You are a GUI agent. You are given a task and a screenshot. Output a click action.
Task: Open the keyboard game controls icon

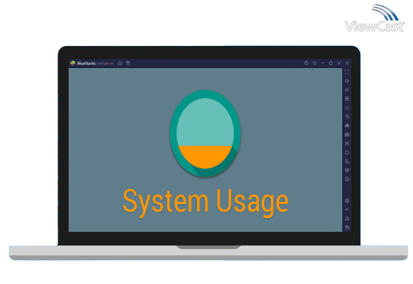coord(347,108)
